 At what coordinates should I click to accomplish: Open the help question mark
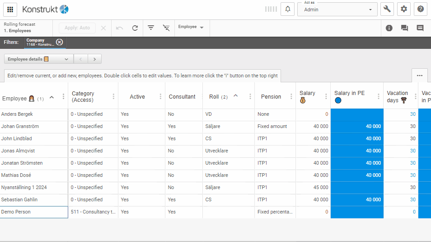tap(420, 9)
